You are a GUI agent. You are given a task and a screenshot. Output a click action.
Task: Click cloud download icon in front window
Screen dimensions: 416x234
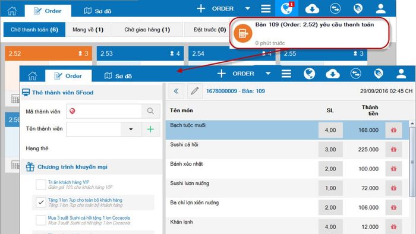pyautogui.click(x=333, y=74)
